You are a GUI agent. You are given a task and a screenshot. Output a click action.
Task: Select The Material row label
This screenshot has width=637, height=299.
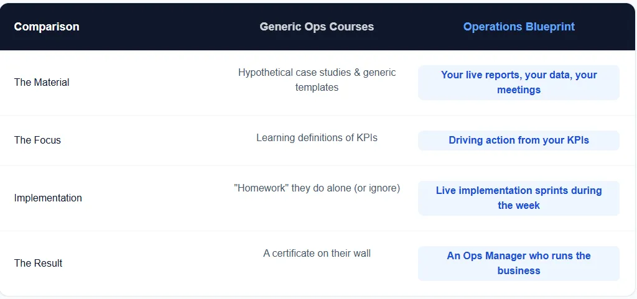coord(42,82)
